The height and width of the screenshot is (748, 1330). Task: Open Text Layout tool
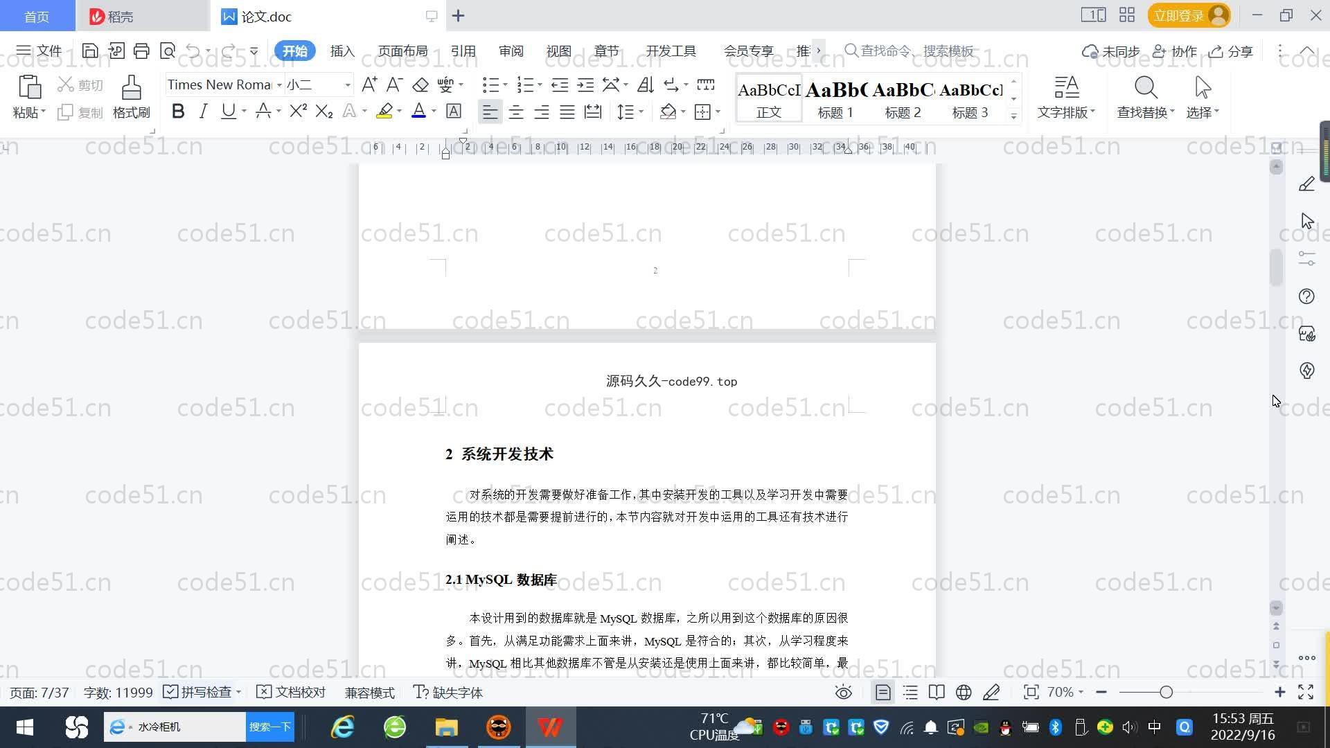pos(1066,97)
